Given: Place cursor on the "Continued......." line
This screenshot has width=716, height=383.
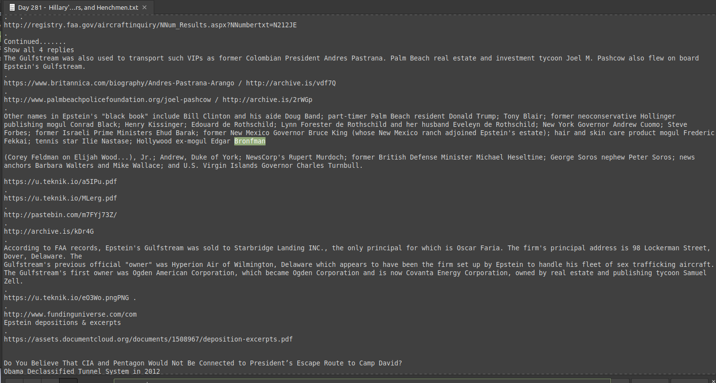Looking at the screenshot, I should click(x=35, y=41).
